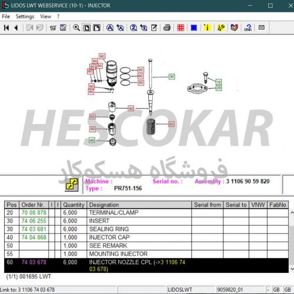Click the PR751-156 type value
The width and height of the screenshot is (294, 294).
(128, 188)
